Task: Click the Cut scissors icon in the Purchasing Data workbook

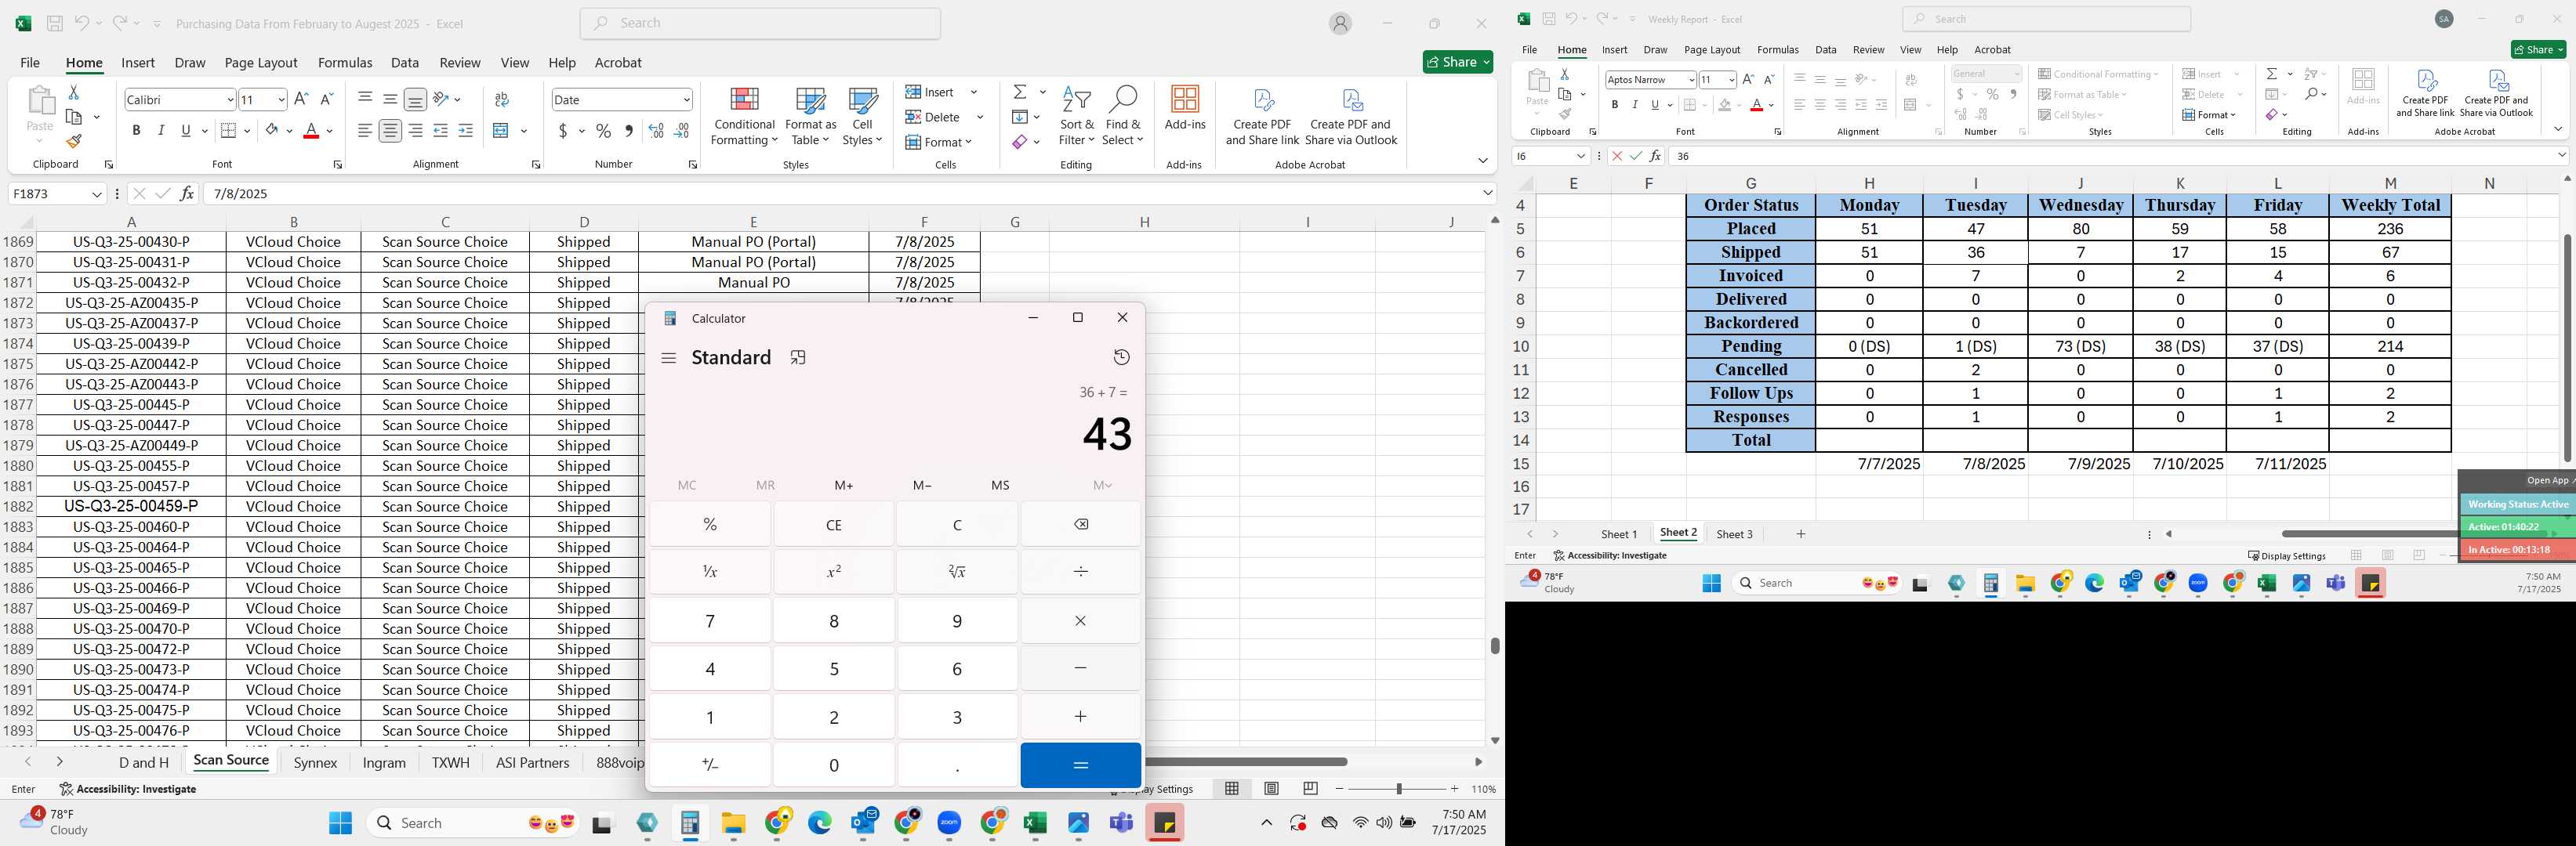Action: click(x=73, y=92)
